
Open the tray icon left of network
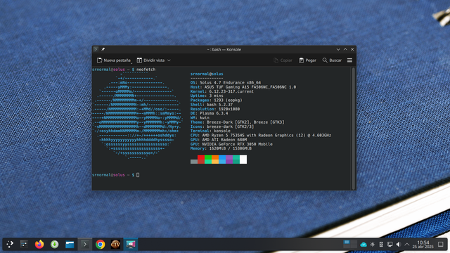click(x=381, y=245)
